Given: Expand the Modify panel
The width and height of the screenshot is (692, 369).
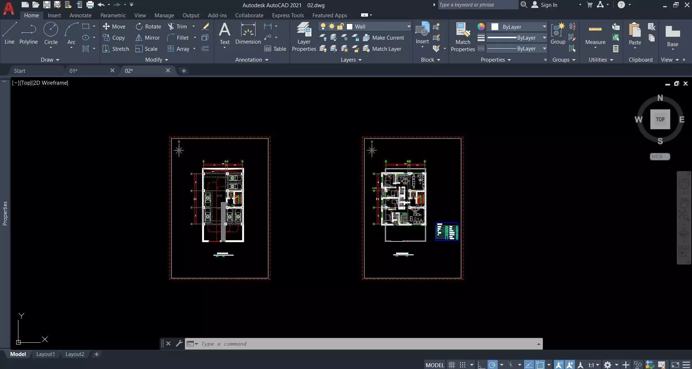Looking at the screenshot, I should 156,59.
